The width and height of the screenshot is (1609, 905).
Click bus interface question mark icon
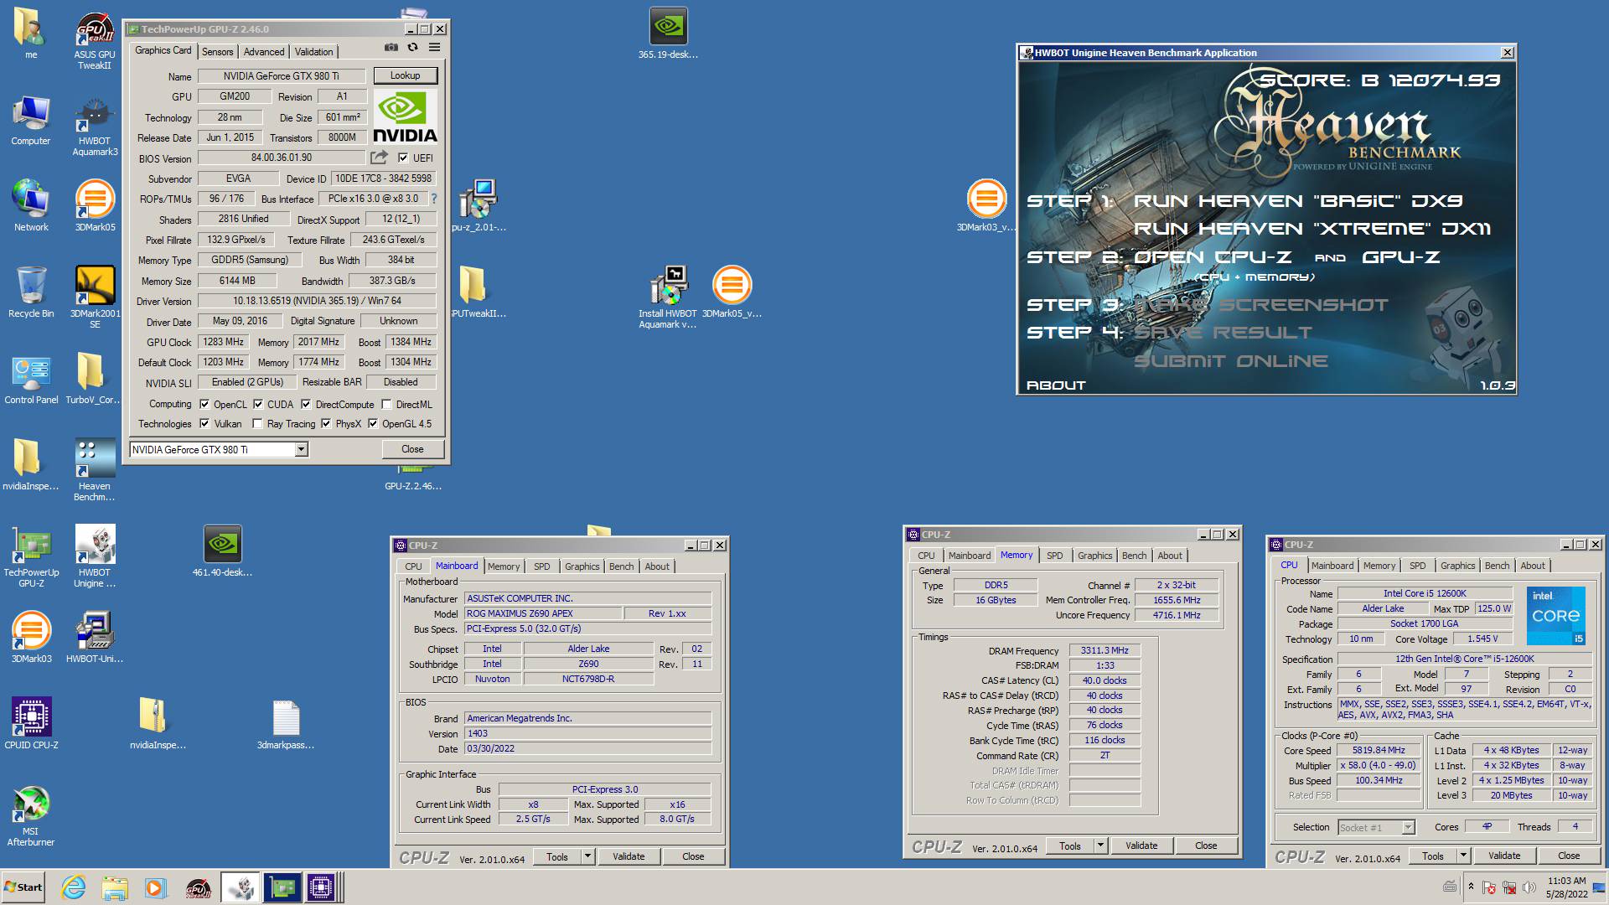pos(433,199)
